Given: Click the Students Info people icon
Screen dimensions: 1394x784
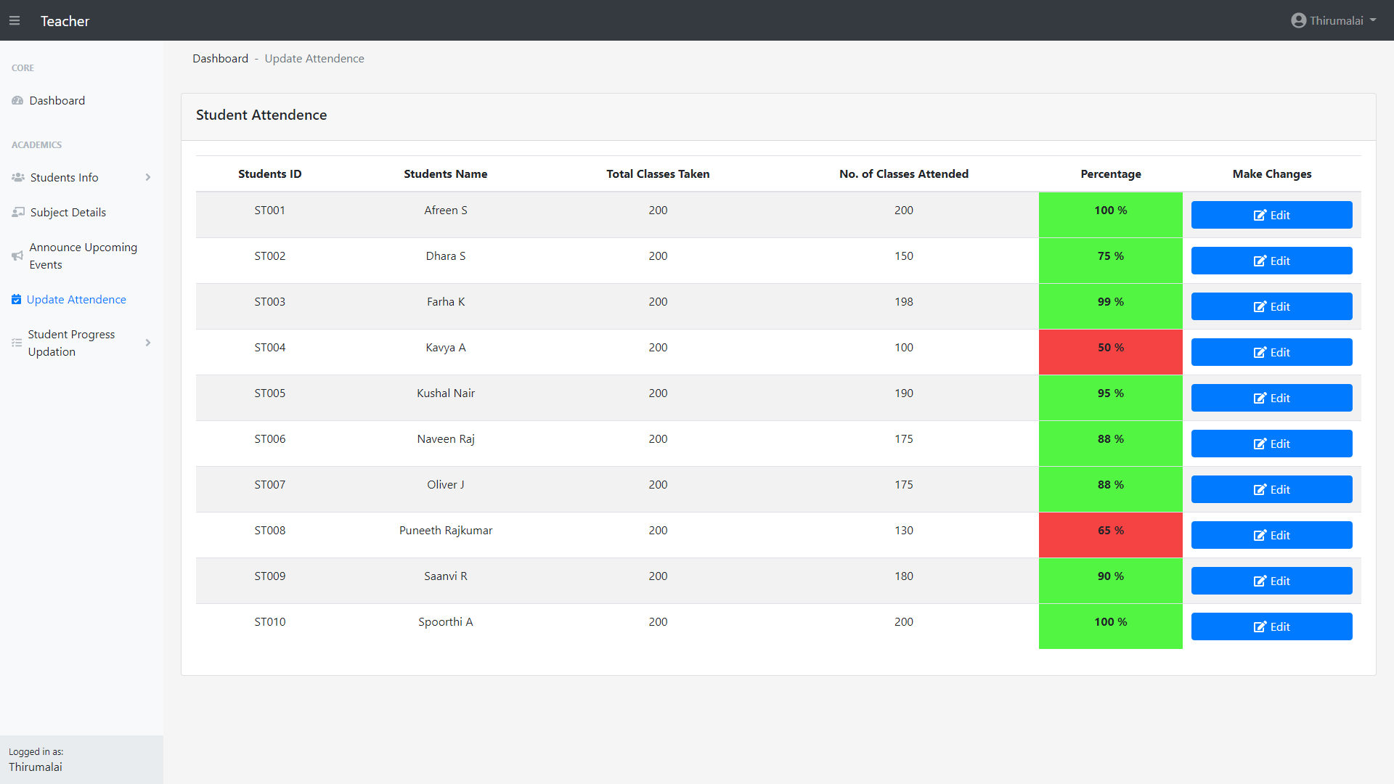Looking at the screenshot, I should point(18,178).
